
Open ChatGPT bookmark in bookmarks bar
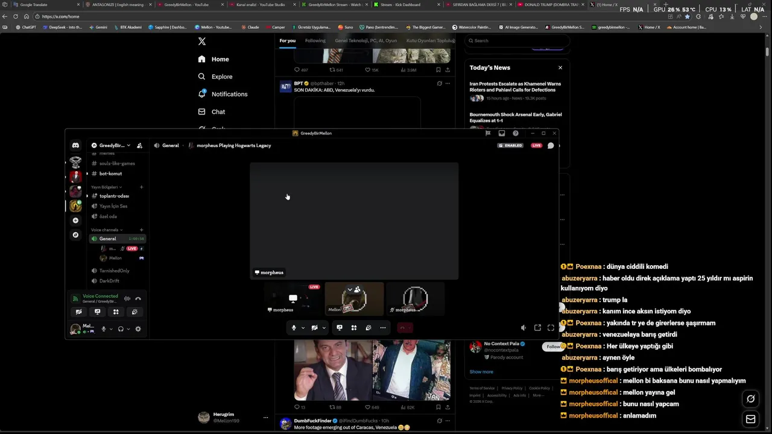click(26, 27)
